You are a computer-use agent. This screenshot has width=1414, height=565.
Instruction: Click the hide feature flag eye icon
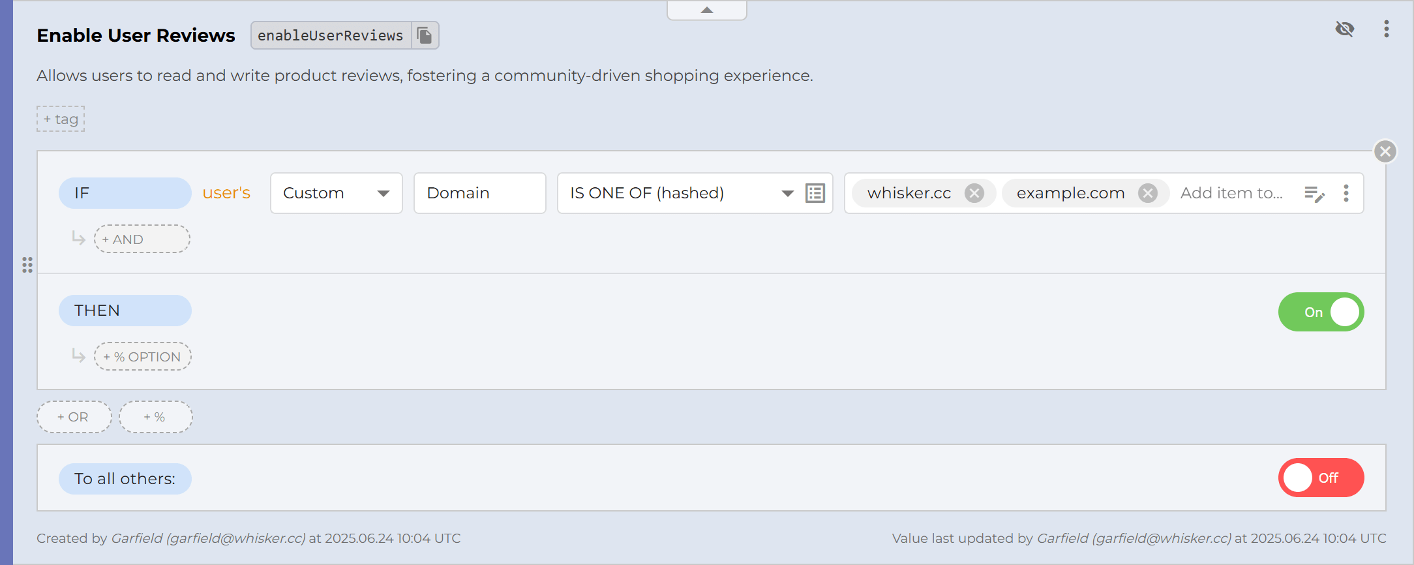[1344, 29]
